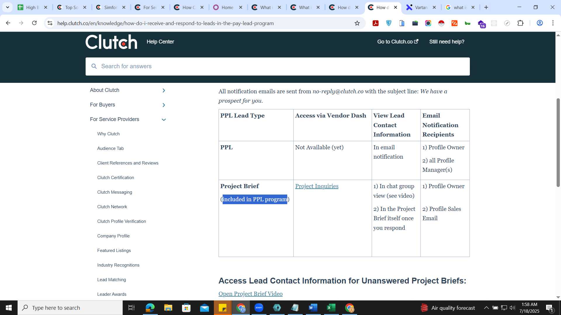
Task: Show hidden system tray icons
Action: [486, 308]
